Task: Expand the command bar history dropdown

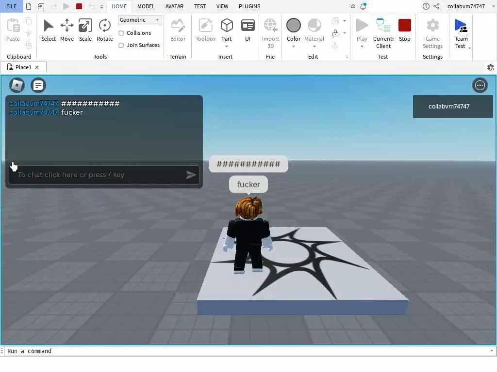Action: click(492, 351)
